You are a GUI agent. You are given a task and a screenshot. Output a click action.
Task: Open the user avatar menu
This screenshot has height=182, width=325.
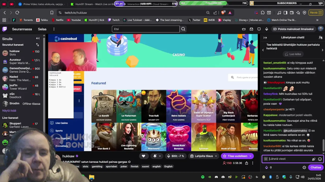[x=320, y=29]
